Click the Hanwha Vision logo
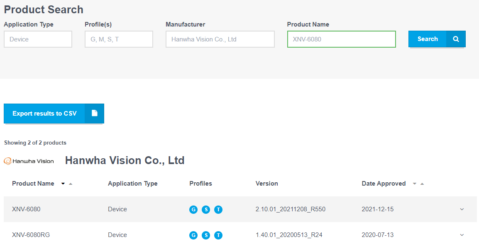The image size is (479, 249). pos(29,161)
